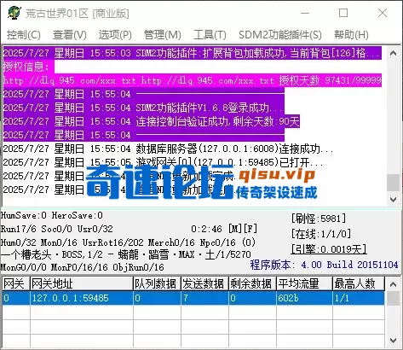This screenshot has width=403, height=350.
Task: Open the 管理(M) menu
Action: pos(163,35)
